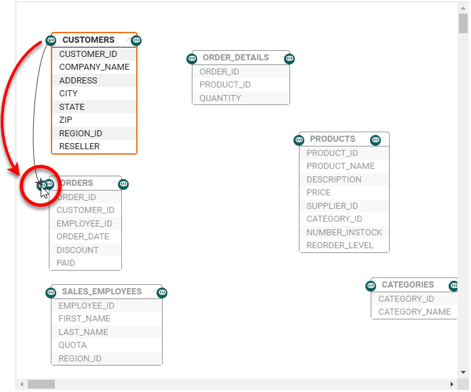Select SUPPLIER_ID column in PRODUCTS table

[x=332, y=206]
